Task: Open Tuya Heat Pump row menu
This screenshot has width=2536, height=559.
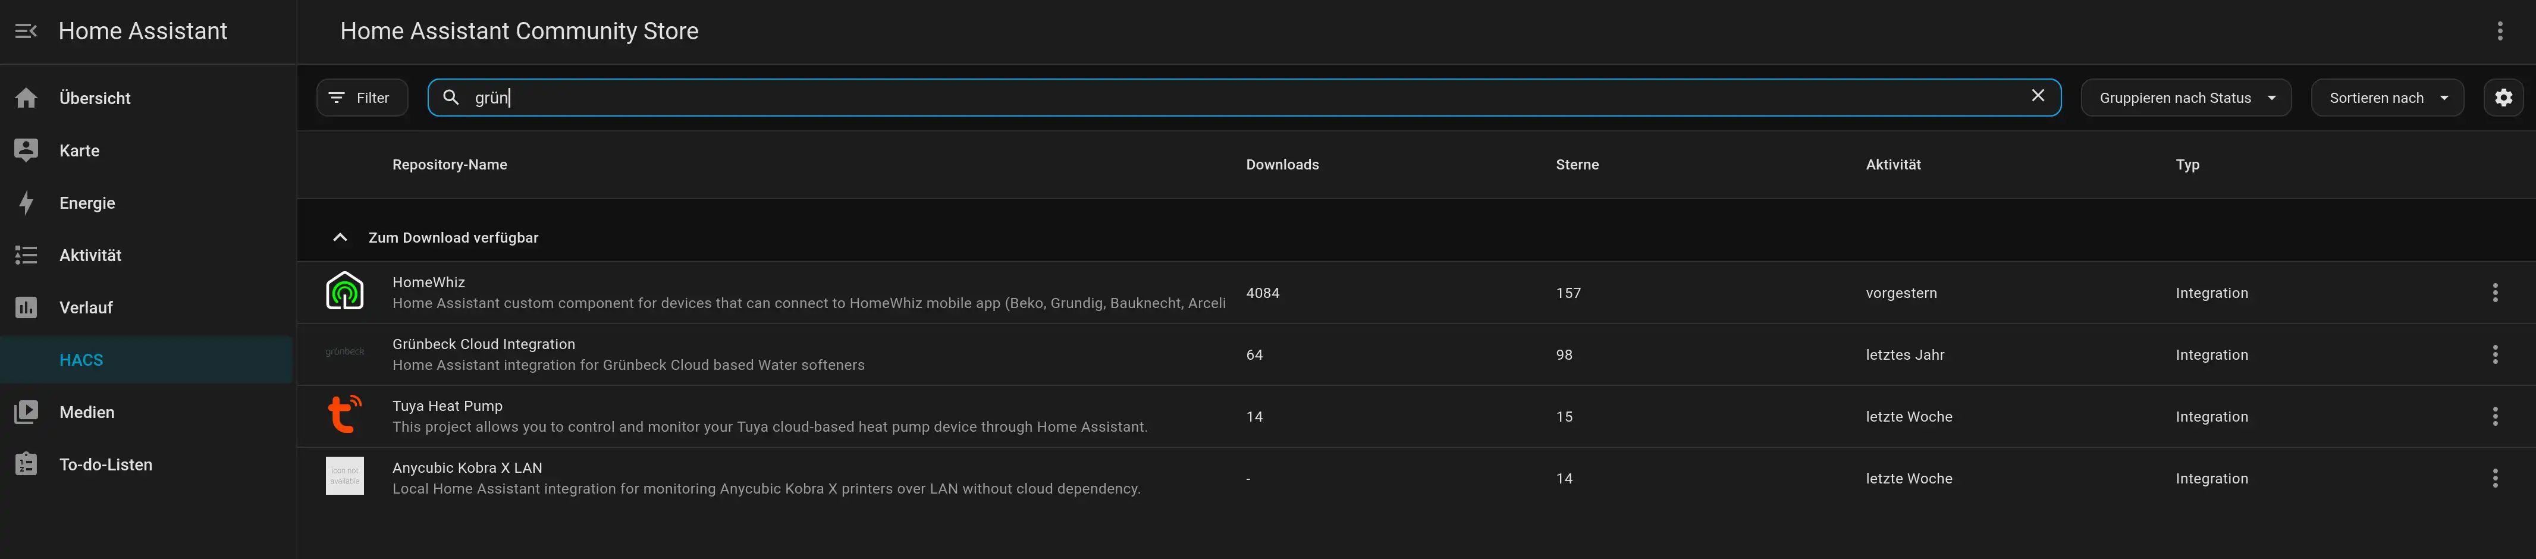Action: [2494, 416]
